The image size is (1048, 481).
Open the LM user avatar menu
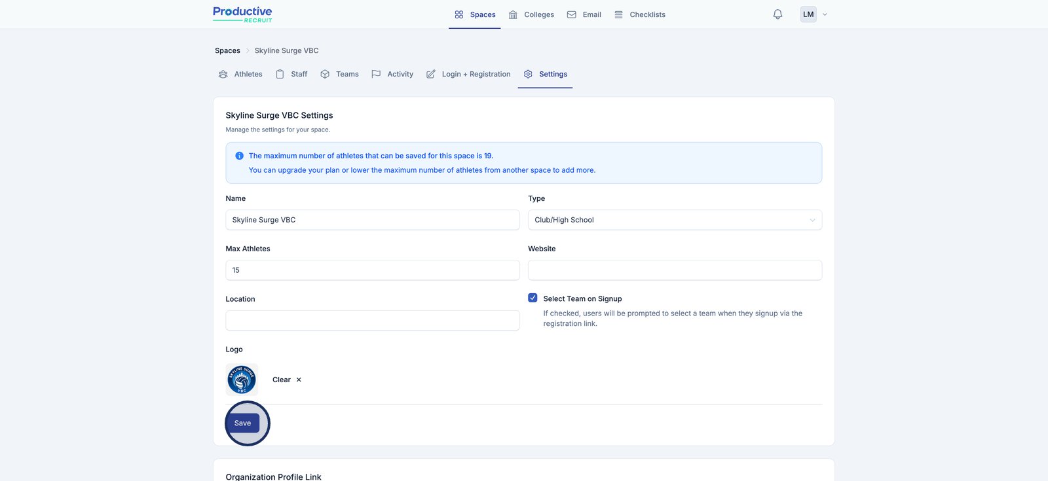click(x=808, y=14)
